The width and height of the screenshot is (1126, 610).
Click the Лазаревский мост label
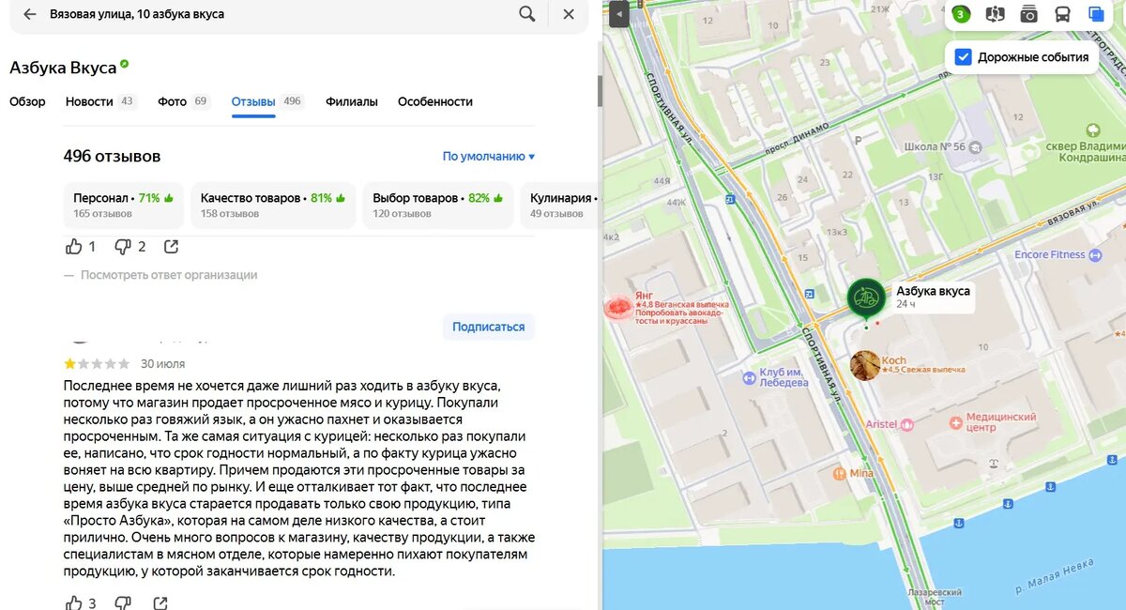936,597
